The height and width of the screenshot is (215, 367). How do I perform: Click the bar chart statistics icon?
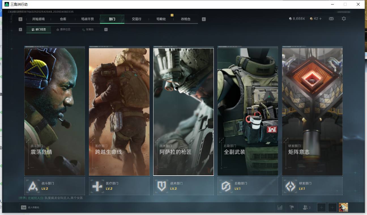[x=280, y=207]
